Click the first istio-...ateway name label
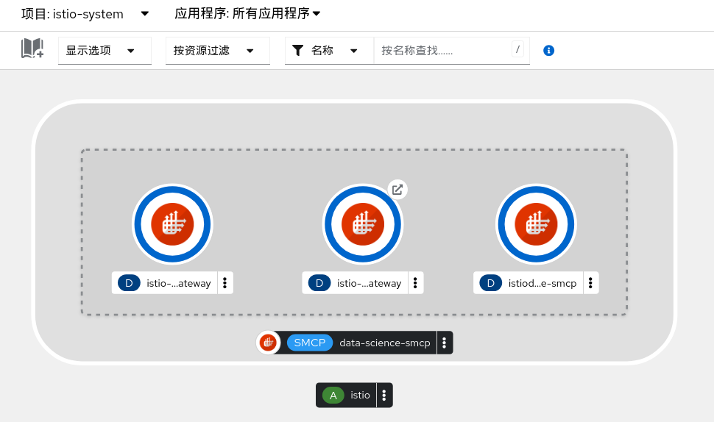This screenshot has width=714, height=422. (178, 283)
